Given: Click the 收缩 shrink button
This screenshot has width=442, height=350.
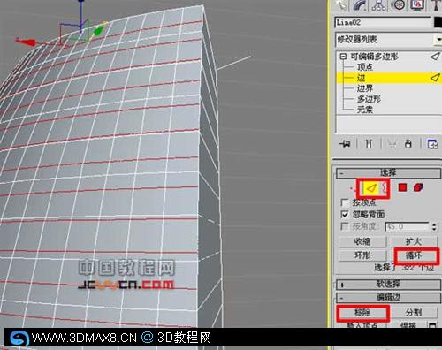Looking at the screenshot, I should point(362,241).
